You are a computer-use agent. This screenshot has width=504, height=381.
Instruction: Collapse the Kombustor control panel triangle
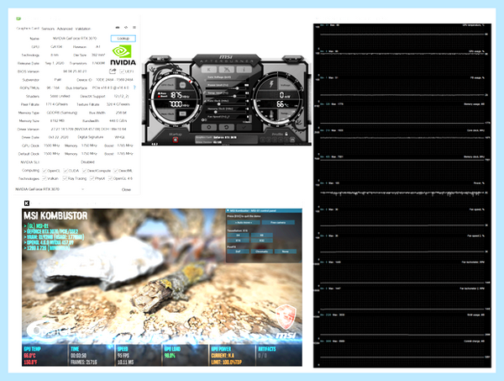228,210
